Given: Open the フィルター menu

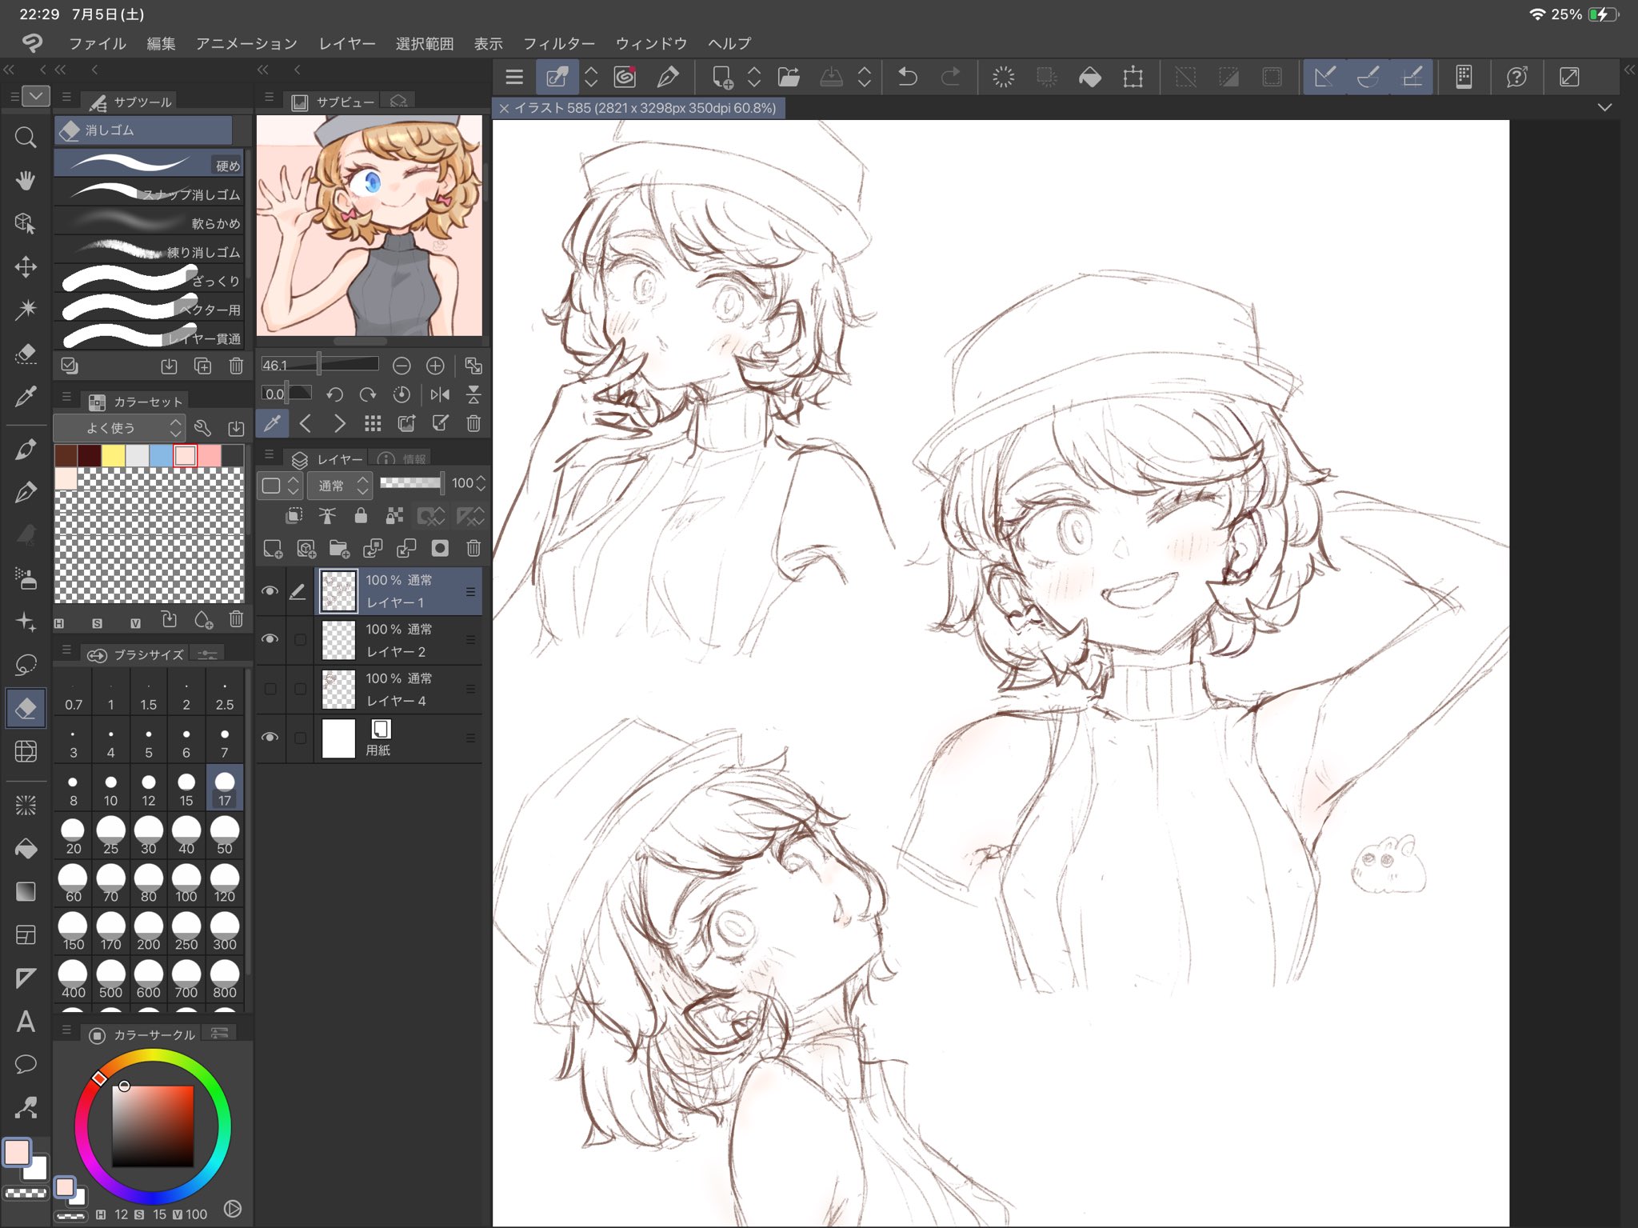Looking at the screenshot, I should click(558, 43).
